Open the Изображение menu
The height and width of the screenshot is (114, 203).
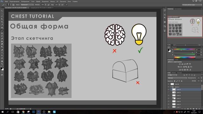click(x=25, y=2)
